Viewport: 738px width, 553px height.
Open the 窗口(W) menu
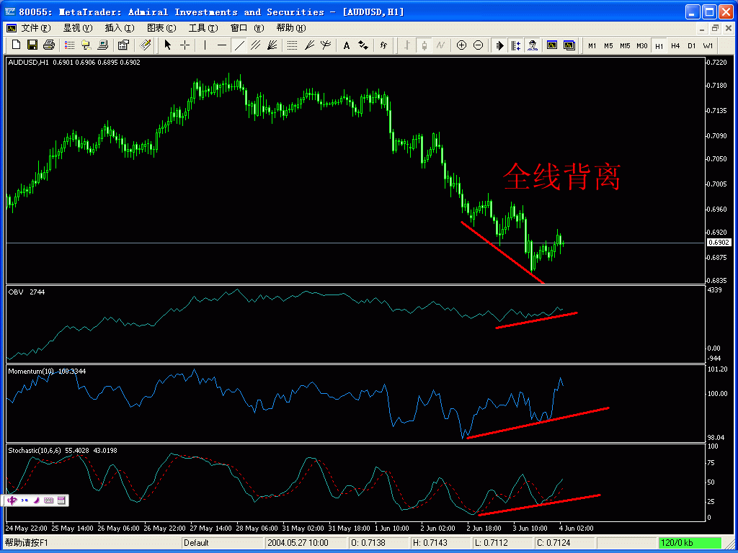point(248,28)
